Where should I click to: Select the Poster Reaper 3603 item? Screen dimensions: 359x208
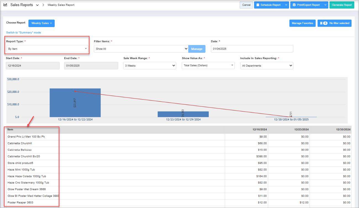pyautogui.click(x=20, y=202)
